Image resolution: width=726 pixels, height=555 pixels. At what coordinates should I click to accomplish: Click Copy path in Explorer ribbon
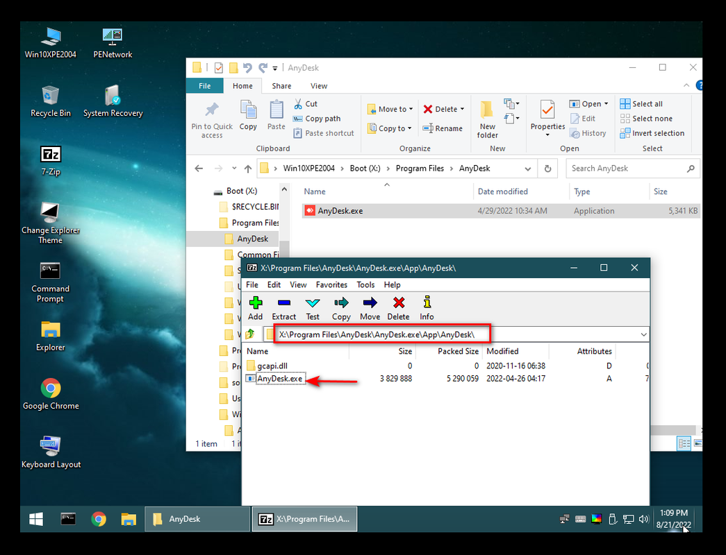pyautogui.click(x=317, y=119)
